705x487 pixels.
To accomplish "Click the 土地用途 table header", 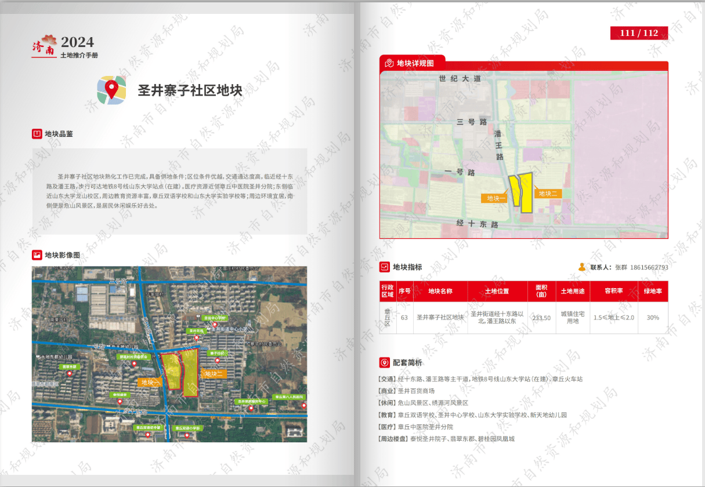I will [573, 291].
